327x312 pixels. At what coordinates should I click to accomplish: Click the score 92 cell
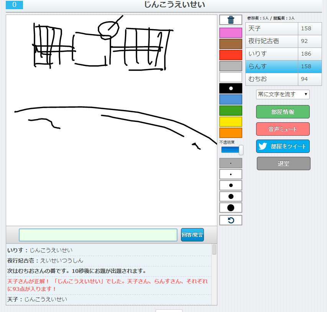click(310, 41)
